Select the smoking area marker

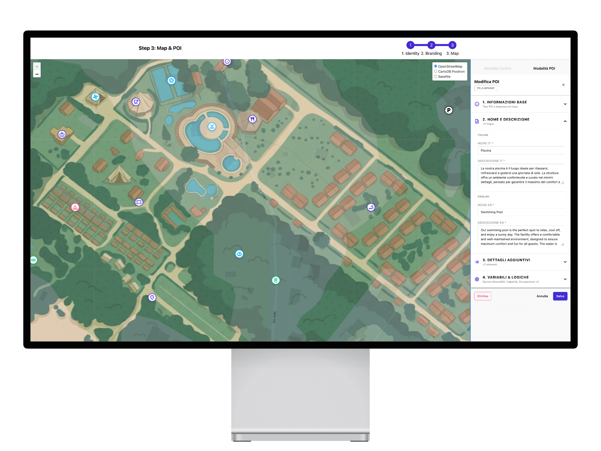[x=371, y=207]
